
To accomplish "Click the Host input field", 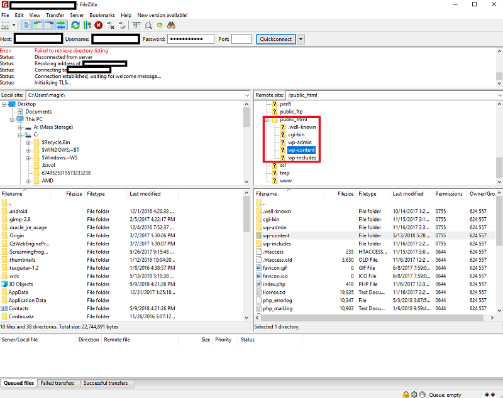I will click(38, 39).
